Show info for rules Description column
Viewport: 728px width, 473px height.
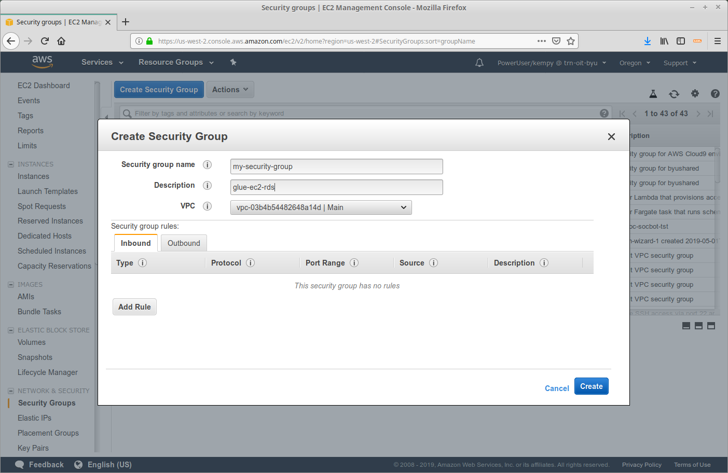click(x=544, y=262)
